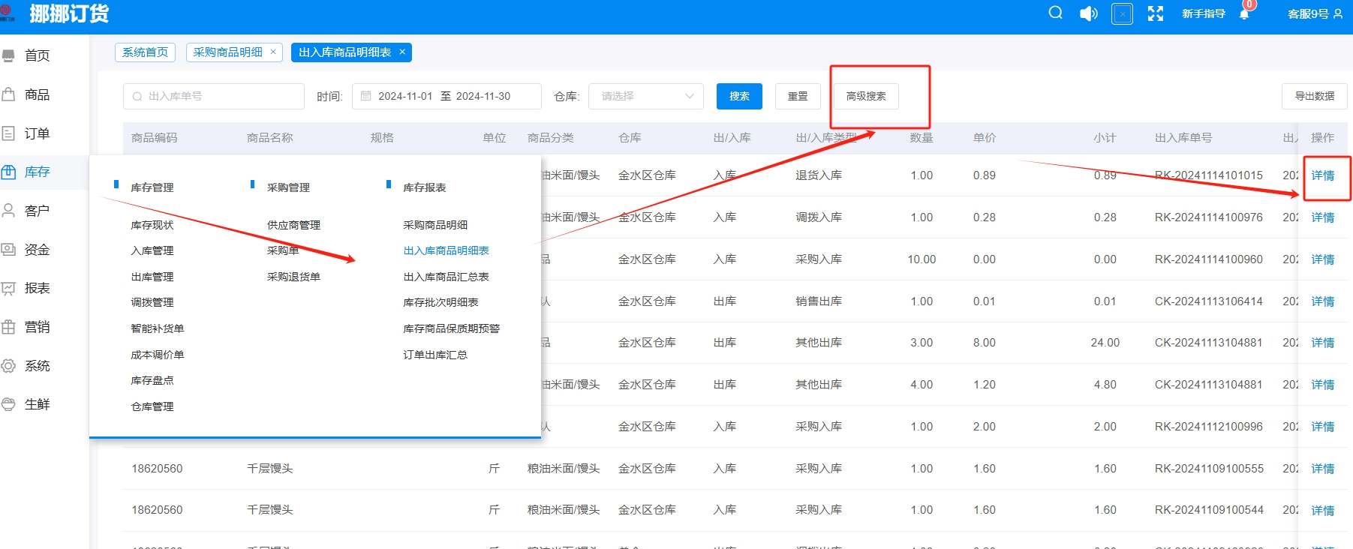Click 高级搜索 to expand advanced search
The width and height of the screenshot is (1353, 549).
pyautogui.click(x=865, y=96)
